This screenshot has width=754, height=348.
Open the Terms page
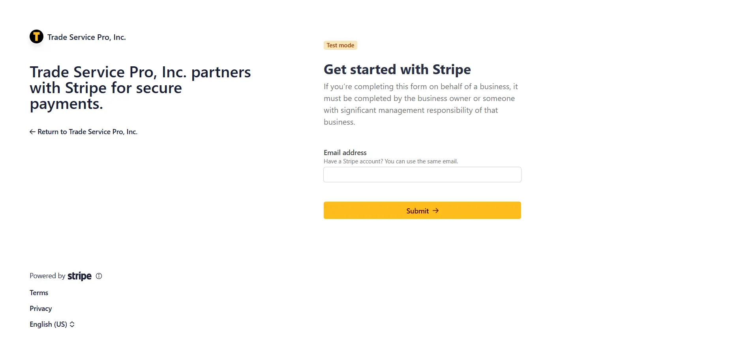(38, 292)
